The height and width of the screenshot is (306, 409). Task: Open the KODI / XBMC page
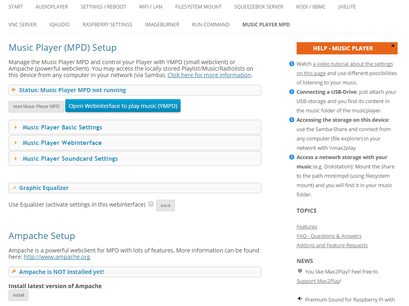point(311,7)
